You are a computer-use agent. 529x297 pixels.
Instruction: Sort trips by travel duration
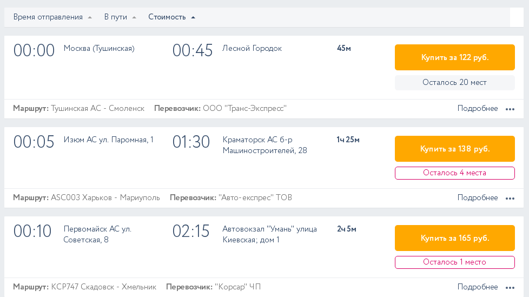120,17
